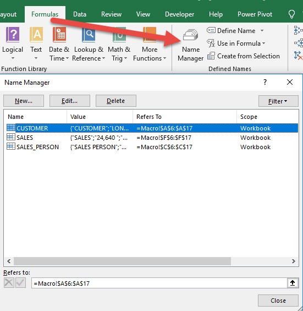
Task: Click the help question mark in Name Manager
Action: 265,82
